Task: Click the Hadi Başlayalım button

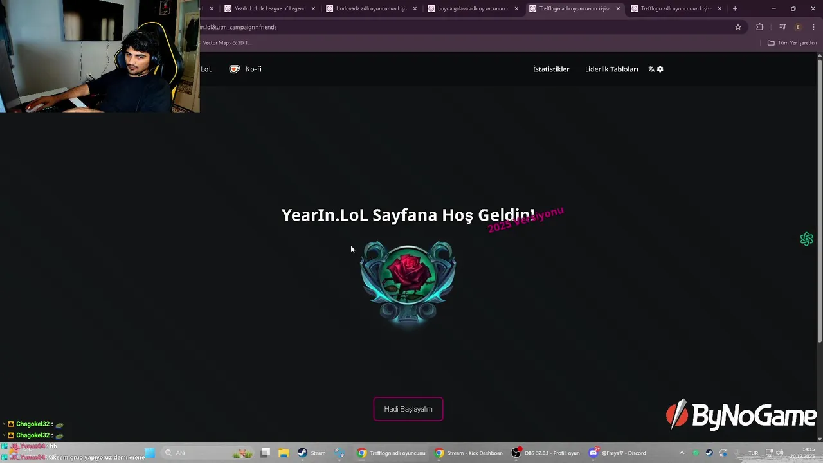Action: (408, 409)
